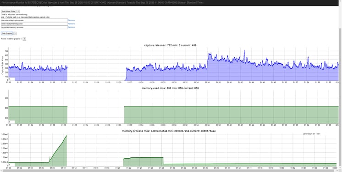
Task: Click the memory.process graph title
Action: [x=169, y=131]
